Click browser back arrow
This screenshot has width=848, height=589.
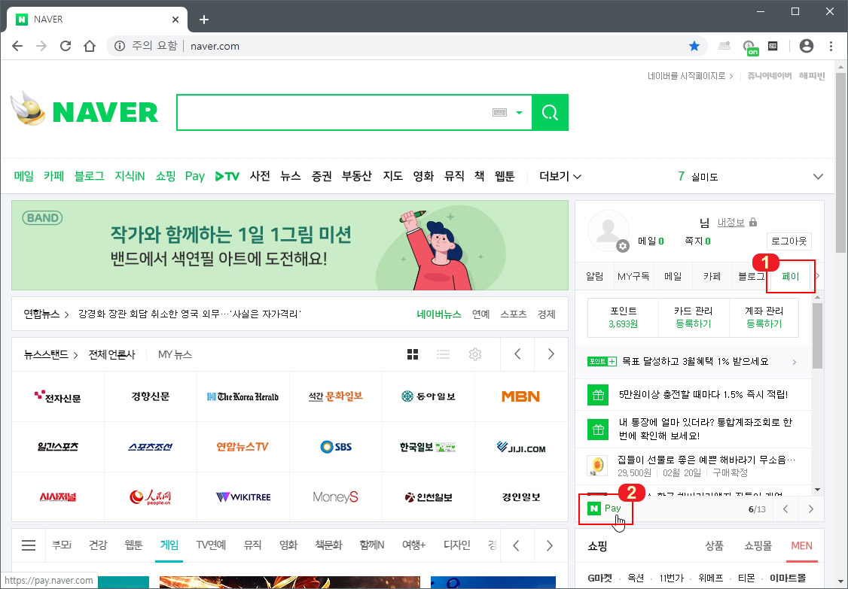pyautogui.click(x=17, y=46)
